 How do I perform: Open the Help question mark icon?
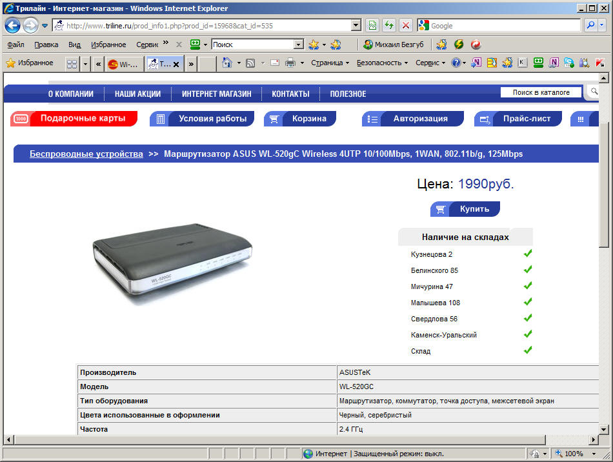(456, 63)
